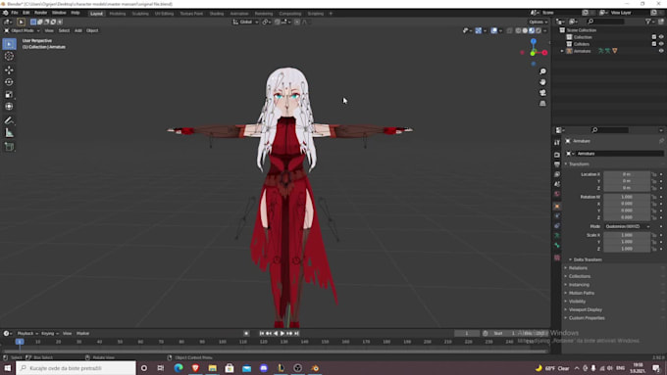Expand the Visibility panel

[x=577, y=302]
